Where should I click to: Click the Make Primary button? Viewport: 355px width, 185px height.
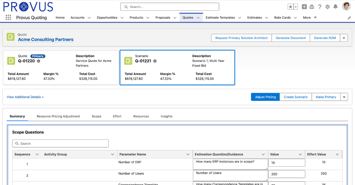326,97
